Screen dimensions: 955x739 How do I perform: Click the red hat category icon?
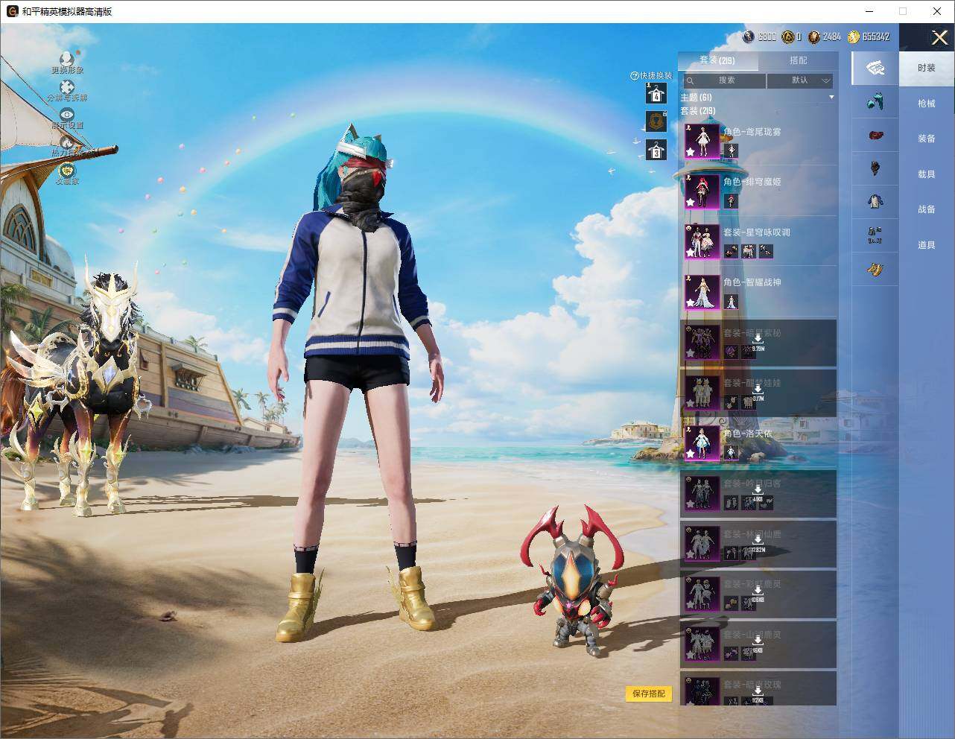[x=875, y=135]
